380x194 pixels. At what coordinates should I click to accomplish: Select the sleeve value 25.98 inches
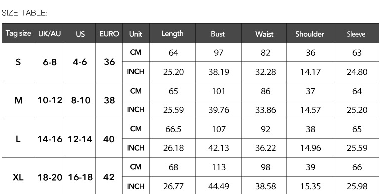pyautogui.click(x=356, y=186)
